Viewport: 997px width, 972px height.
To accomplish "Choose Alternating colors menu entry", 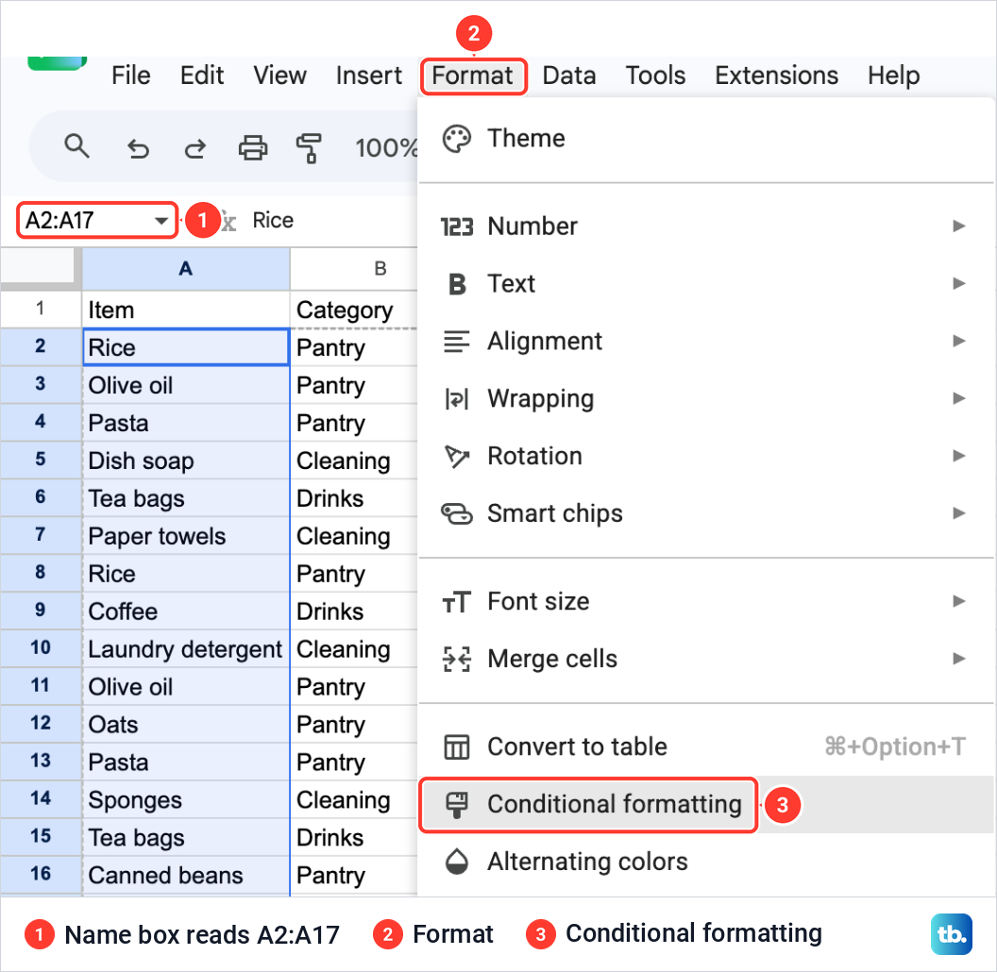I will (706, 862).
